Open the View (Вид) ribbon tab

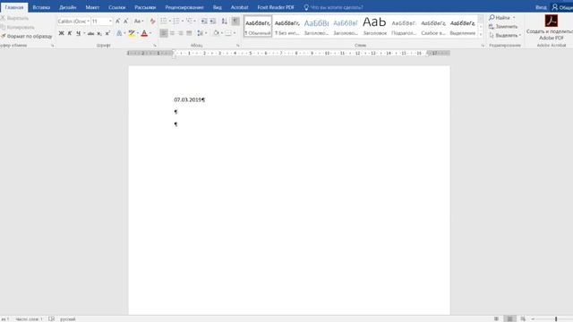point(217,7)
